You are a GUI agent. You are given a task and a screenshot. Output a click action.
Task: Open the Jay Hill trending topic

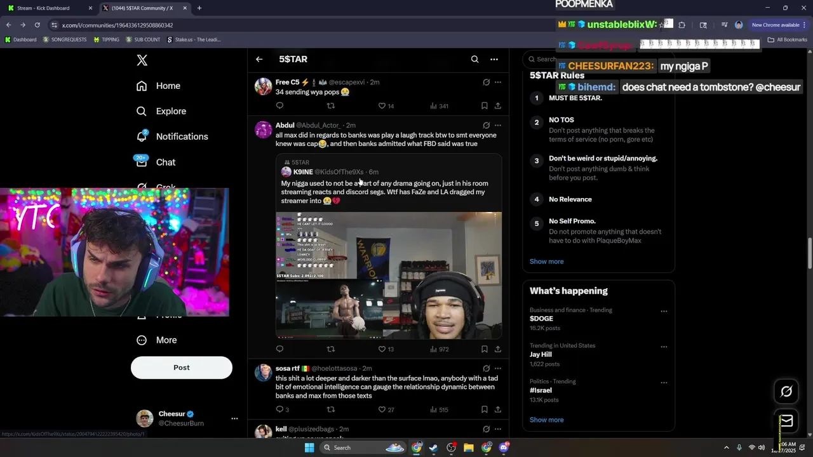541,354
